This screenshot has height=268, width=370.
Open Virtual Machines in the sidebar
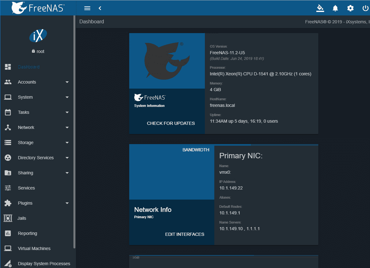point(34,248)
